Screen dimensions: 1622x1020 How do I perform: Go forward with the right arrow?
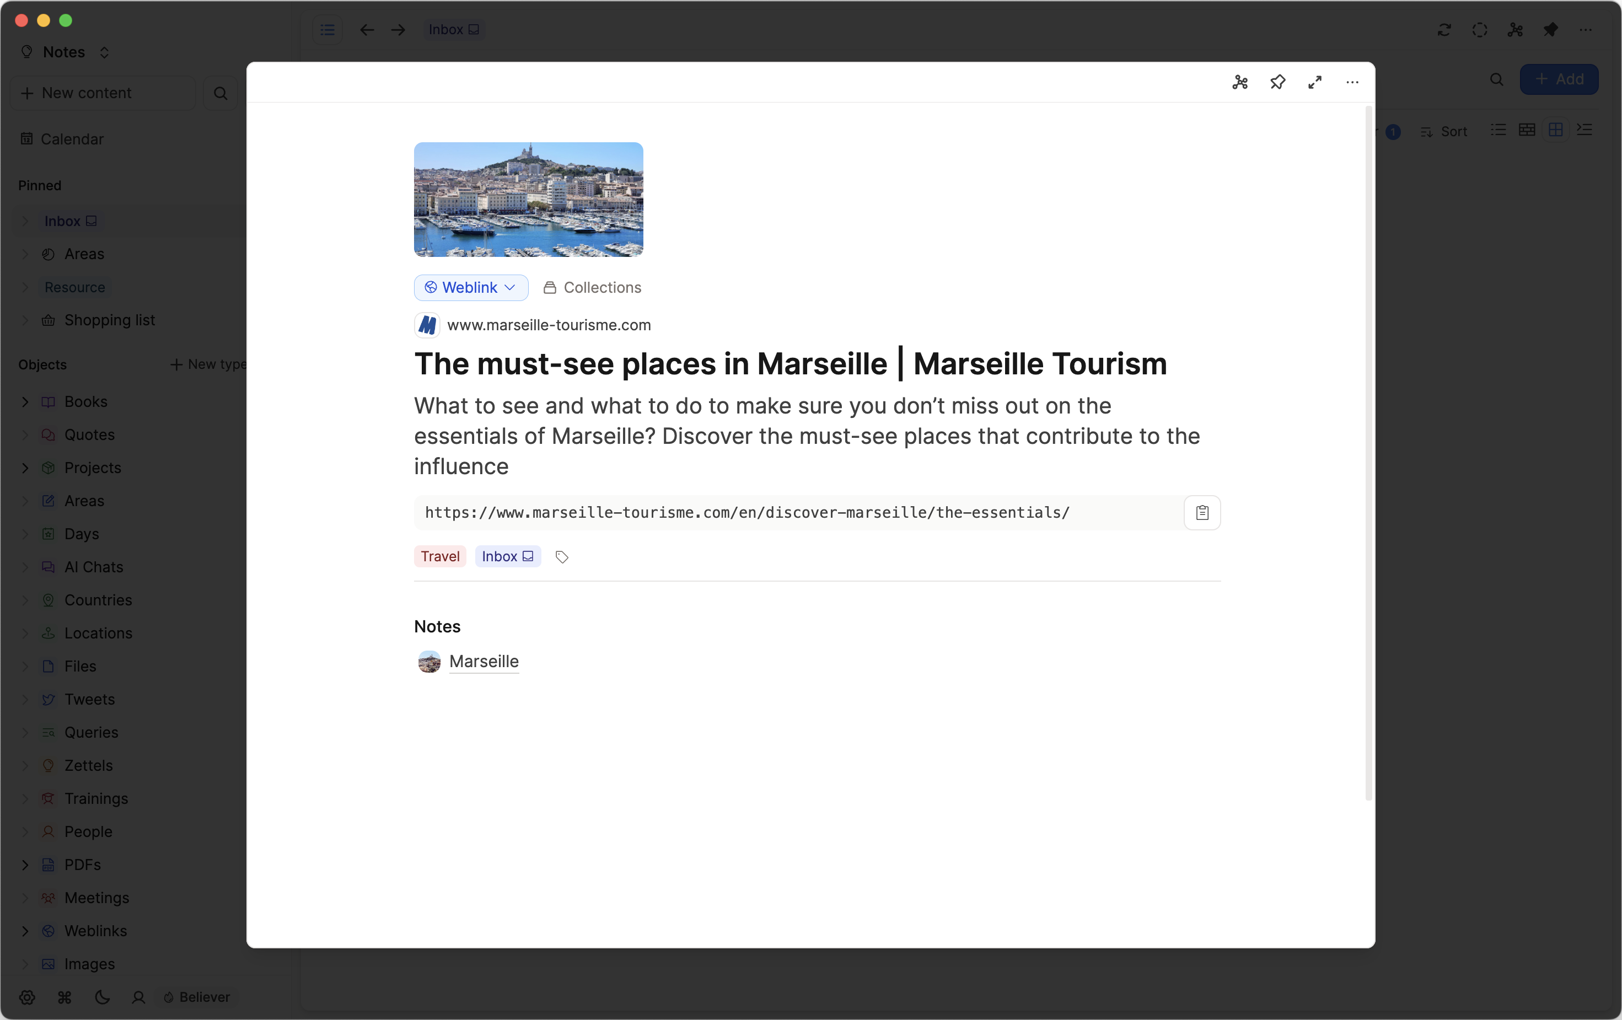pos(398,30)
